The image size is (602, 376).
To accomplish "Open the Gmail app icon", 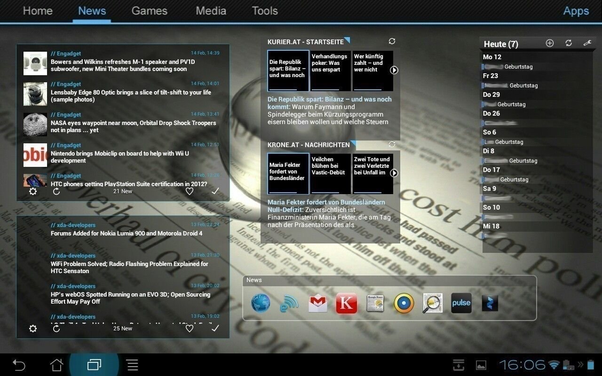I will (318, 303).
